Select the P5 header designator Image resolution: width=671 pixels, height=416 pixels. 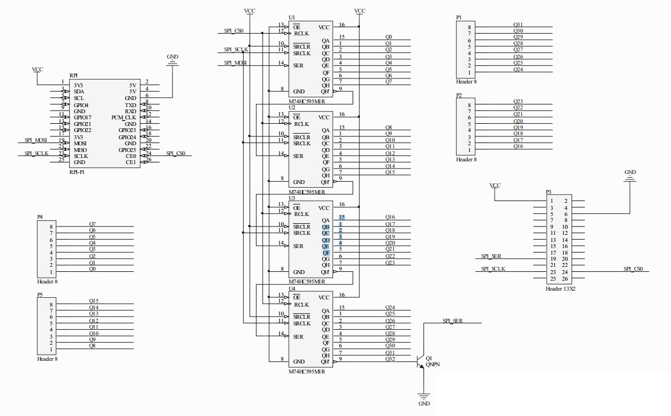click(40, 295)
